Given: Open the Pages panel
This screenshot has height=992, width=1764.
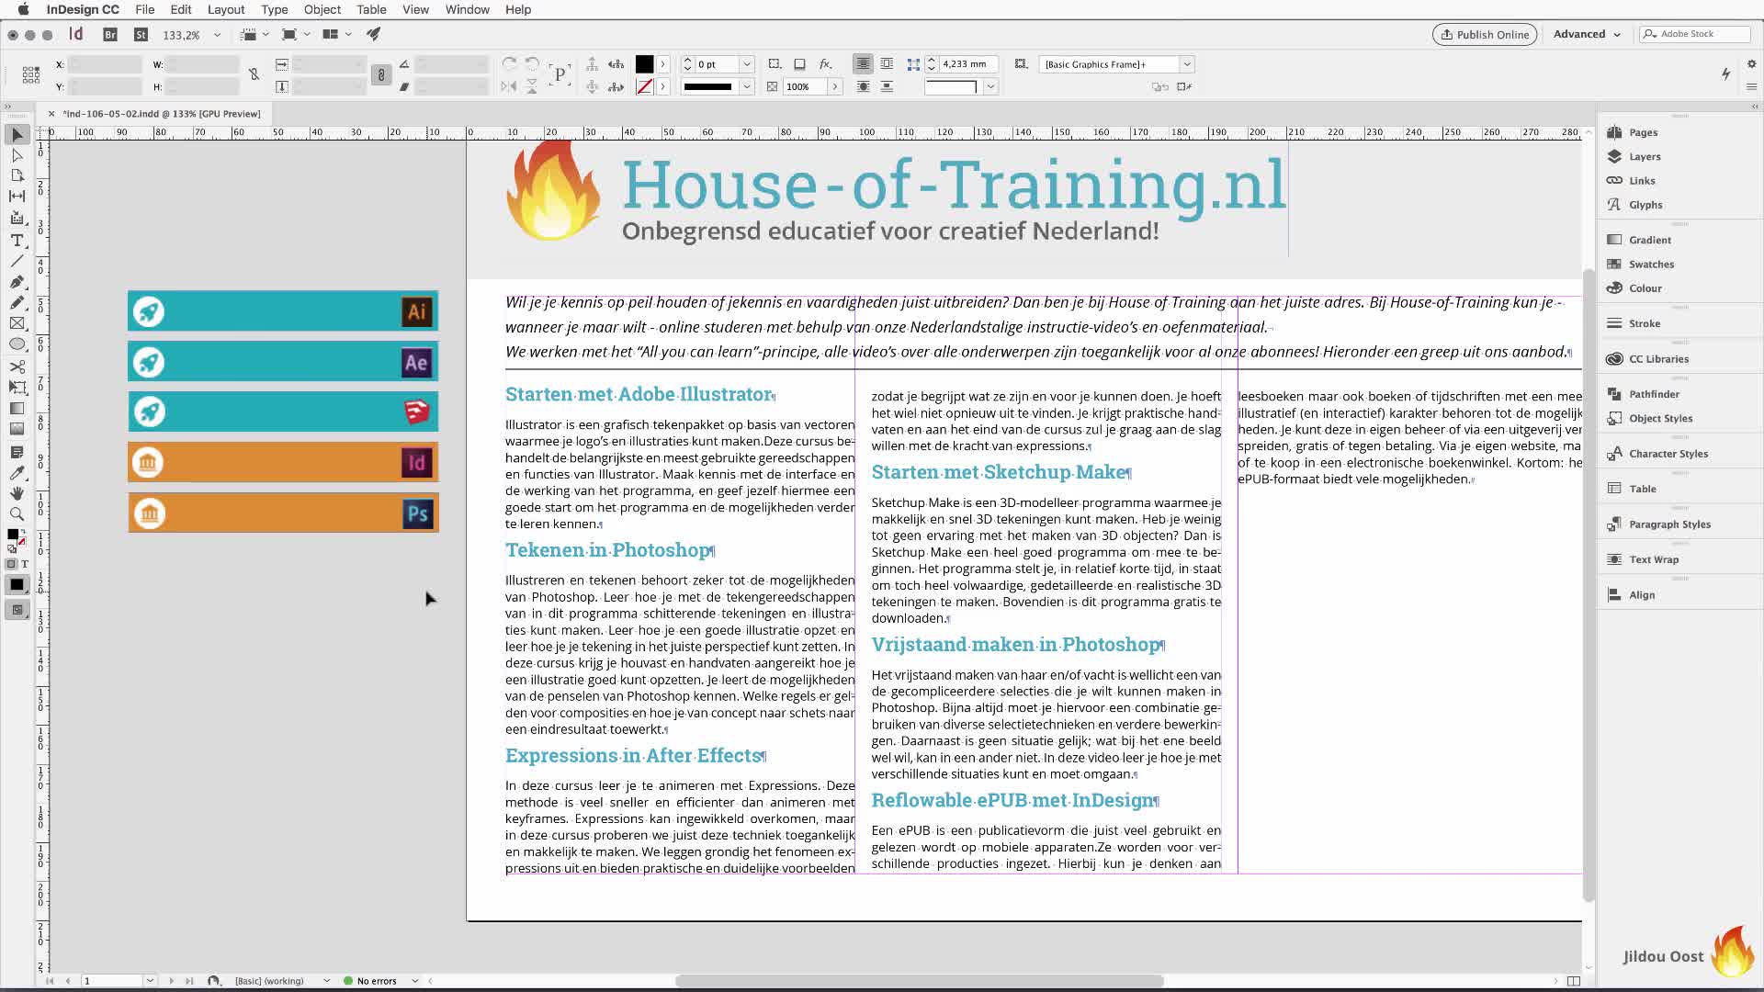Looking at the screenshot, I should click(1643, 132).
